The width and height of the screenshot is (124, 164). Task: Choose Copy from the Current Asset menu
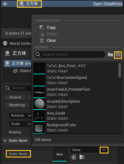click(51, 28)
